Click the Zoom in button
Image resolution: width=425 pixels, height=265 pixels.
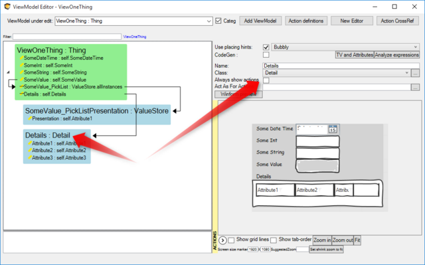pyautogui.click(x=322, y=240)
